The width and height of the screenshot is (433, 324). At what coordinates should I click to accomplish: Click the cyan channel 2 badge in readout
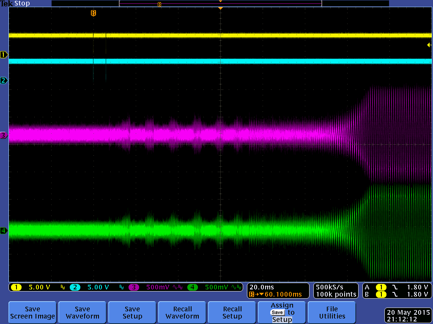tap(75, 287)
